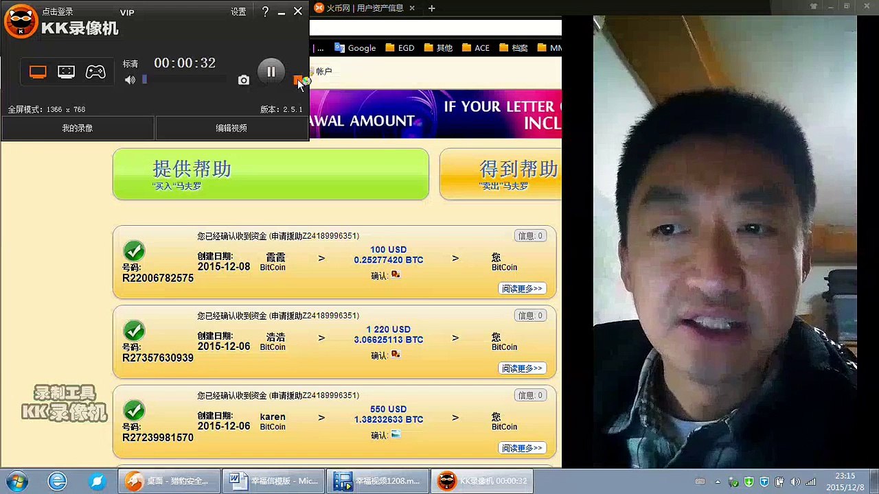Launch Internet Explorer from taskbar
879x494 pixels.
(x=58, y=481)
